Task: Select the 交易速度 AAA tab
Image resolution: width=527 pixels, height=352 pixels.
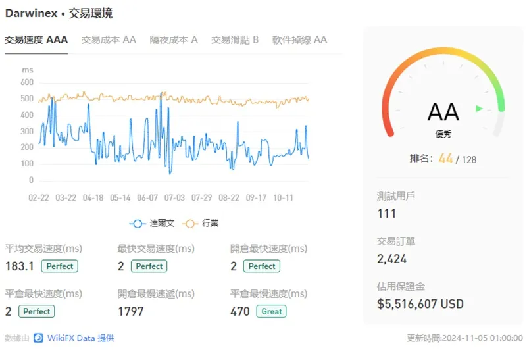Action: coord(36,39)
